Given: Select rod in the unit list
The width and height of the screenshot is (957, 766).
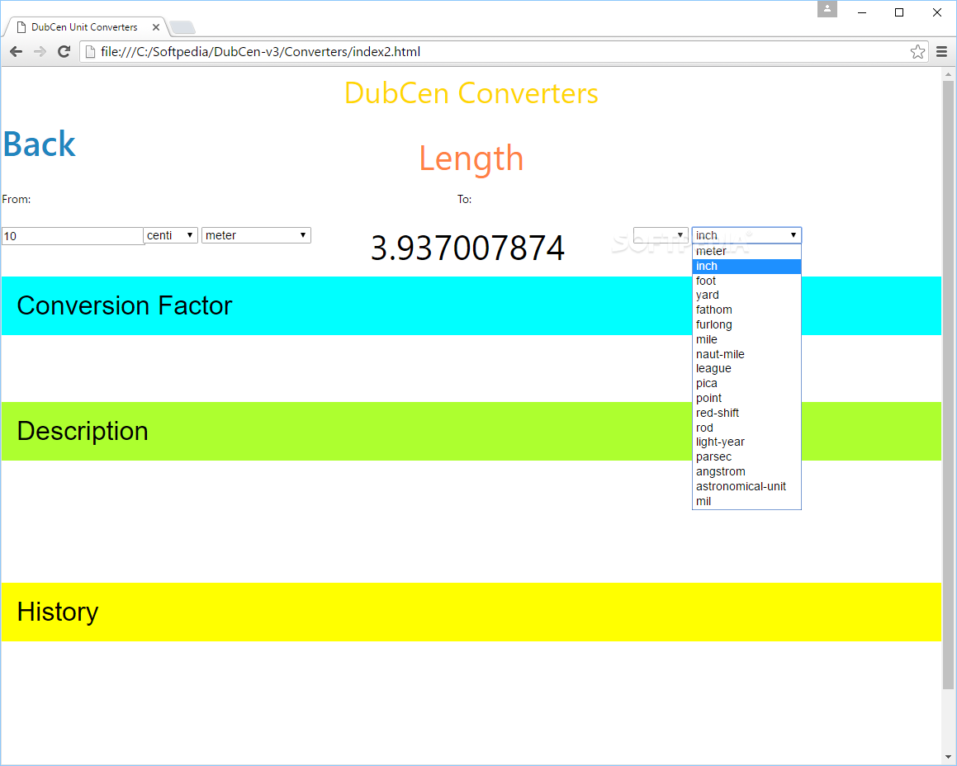Looking at the screenshot, I should pos(746,428).
